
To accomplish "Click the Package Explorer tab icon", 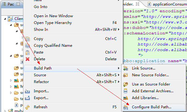I will 4,4.
